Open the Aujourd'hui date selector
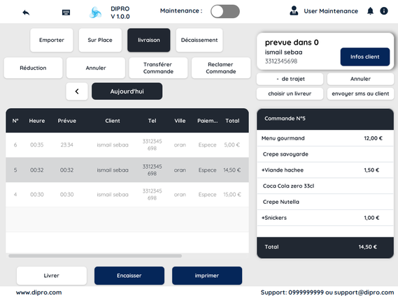Image resolution: width=398 pixels, height=298 pixels. click(127, 91)
